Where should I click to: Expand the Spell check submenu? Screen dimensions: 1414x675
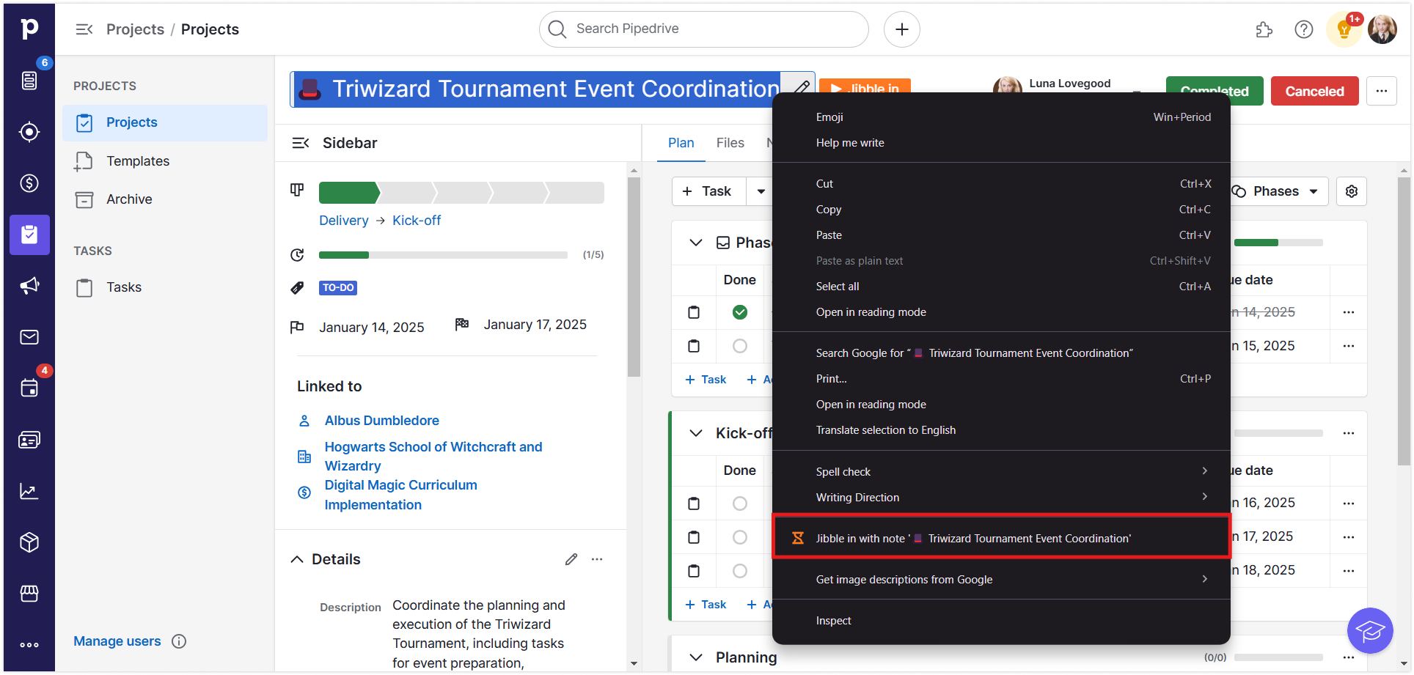[1001, 471]
